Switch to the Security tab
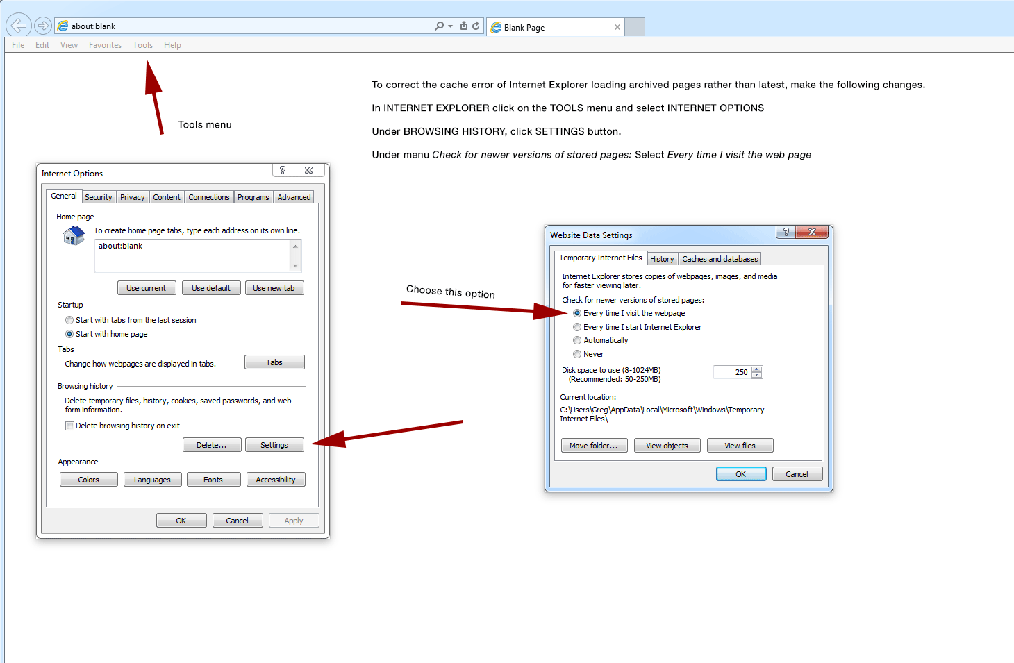Image resolution: width=1014 pixels, height=663 pixels. tap(99, 197)
